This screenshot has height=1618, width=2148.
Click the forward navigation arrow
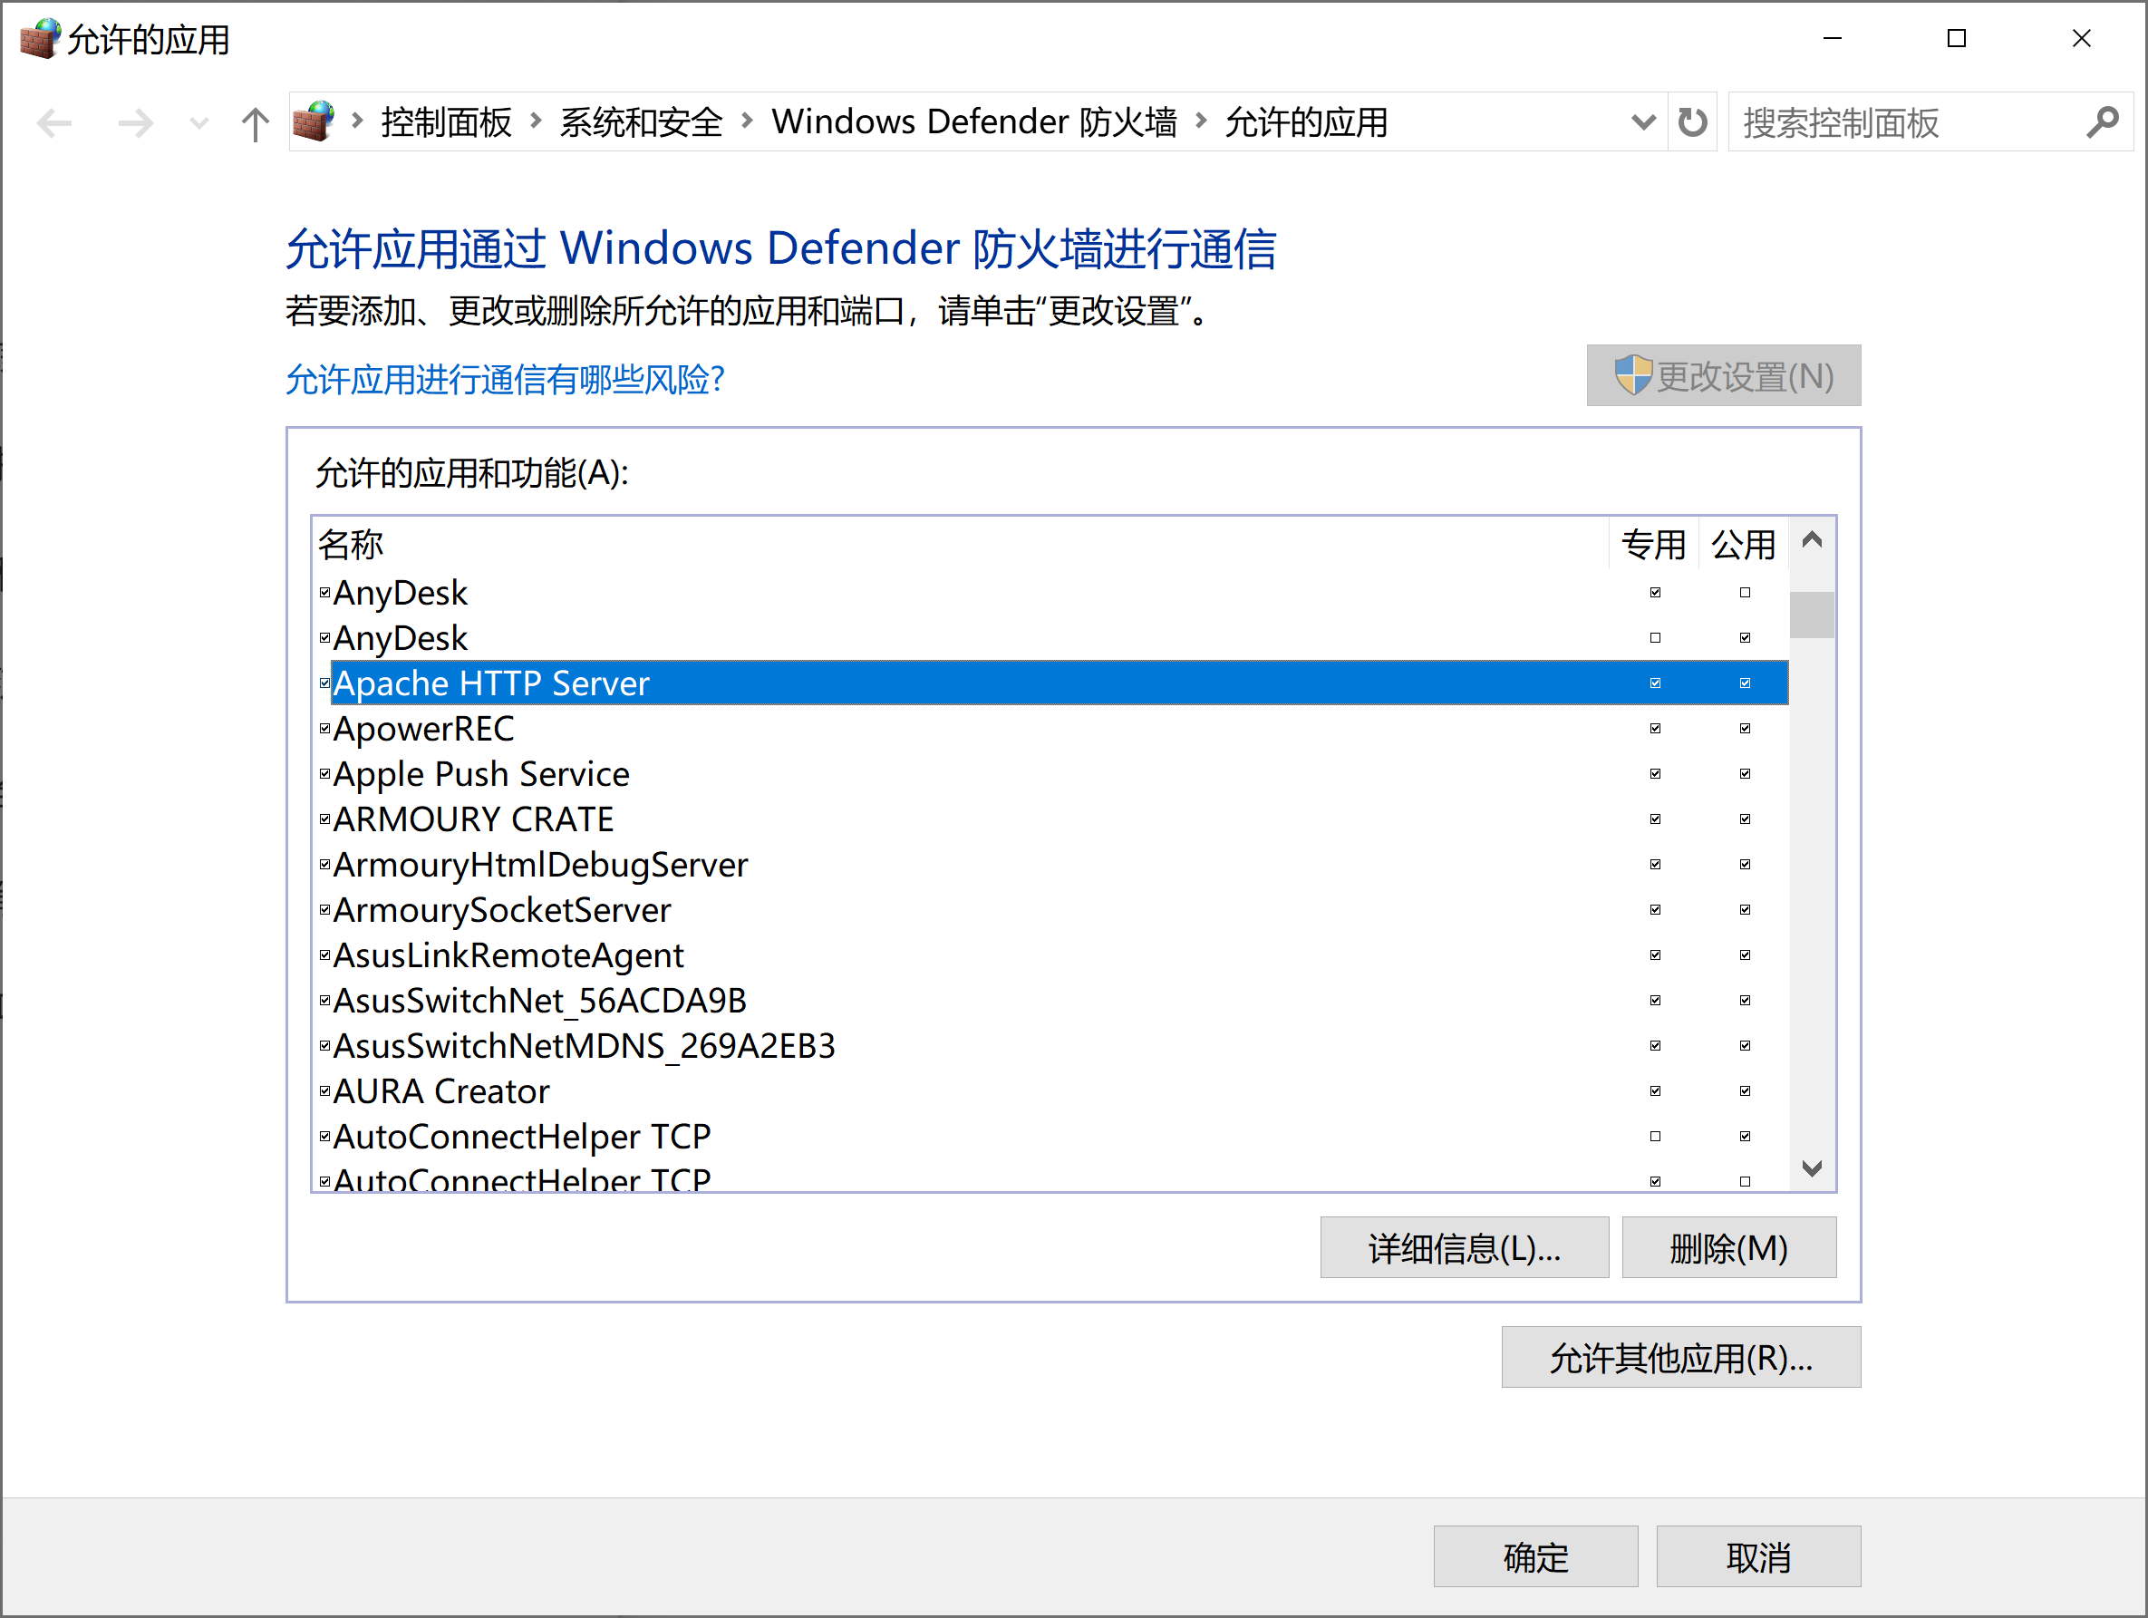135,123
